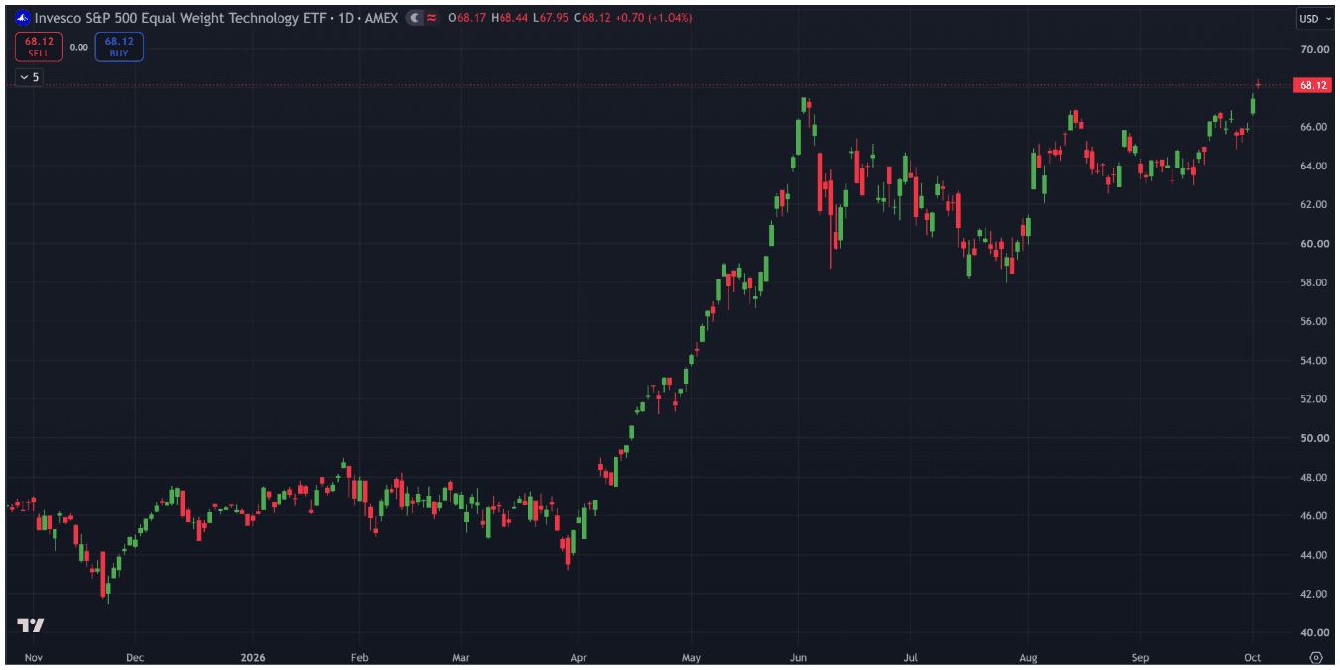This screenshot has width=1340, height=670.
Task: Click the 46.00 price scale label
Action: 1314,516
